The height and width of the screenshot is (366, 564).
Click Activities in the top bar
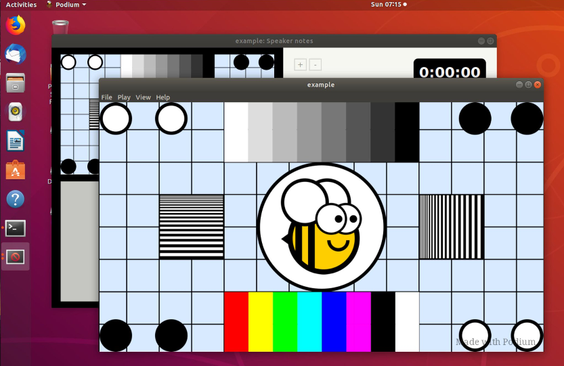tap(21, 5)
